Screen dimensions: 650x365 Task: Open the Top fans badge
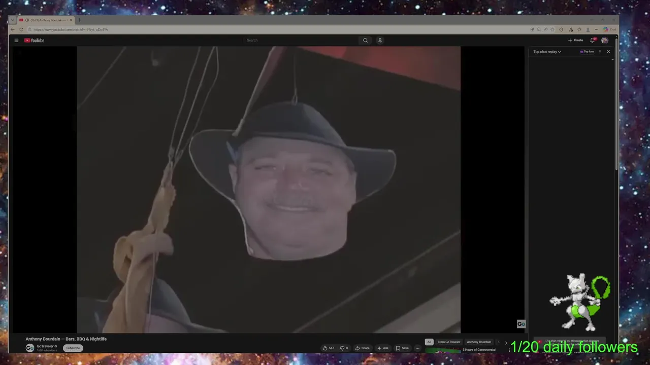click(587, 52)
